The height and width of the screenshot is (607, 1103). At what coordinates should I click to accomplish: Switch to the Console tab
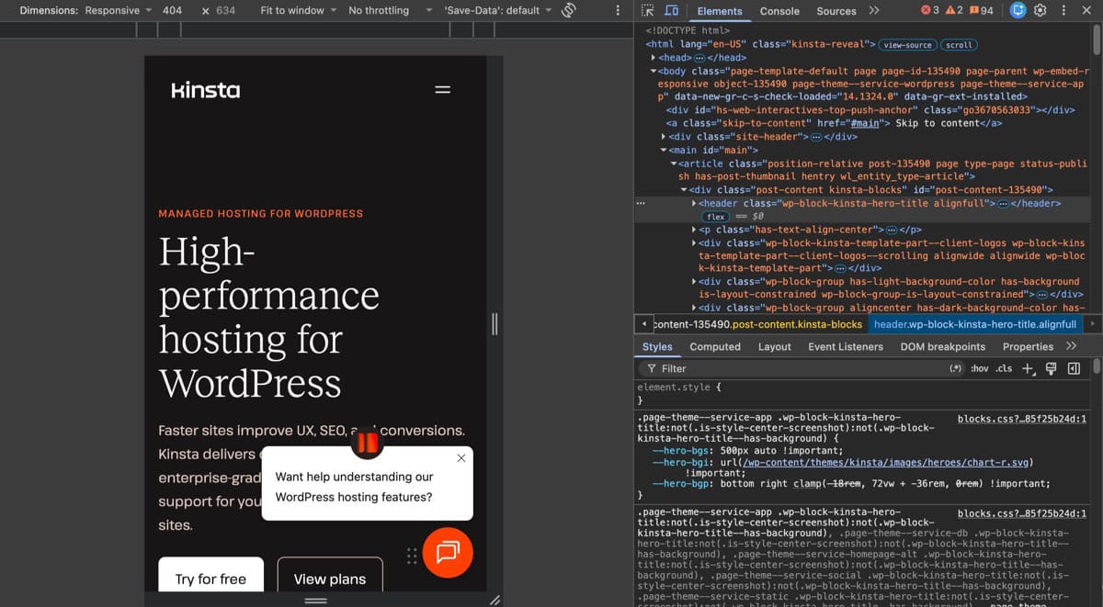(779, 11)
